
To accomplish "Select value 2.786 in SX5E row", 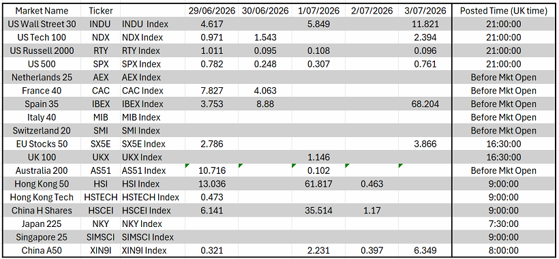I will 212,144.
